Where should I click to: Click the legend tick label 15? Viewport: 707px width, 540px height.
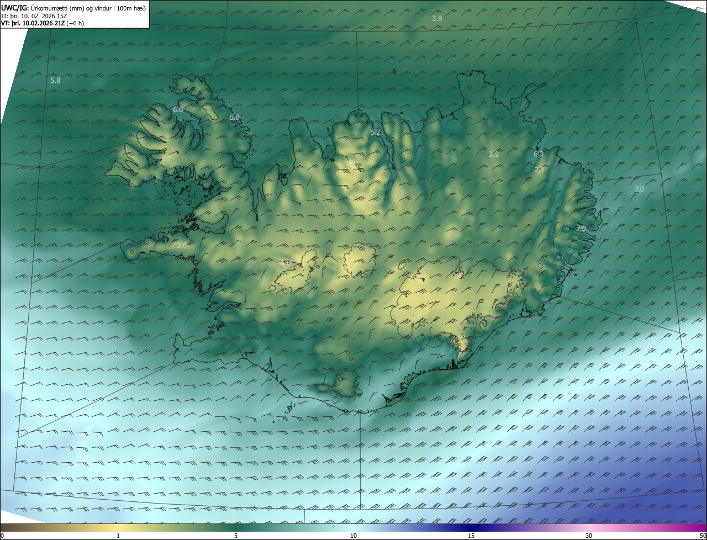coord(471,536)
